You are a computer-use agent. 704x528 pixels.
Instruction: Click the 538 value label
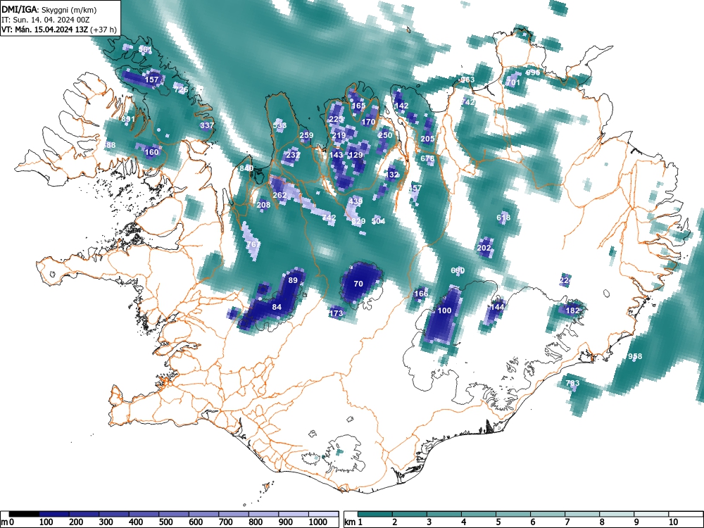click(x=279, y=125)
